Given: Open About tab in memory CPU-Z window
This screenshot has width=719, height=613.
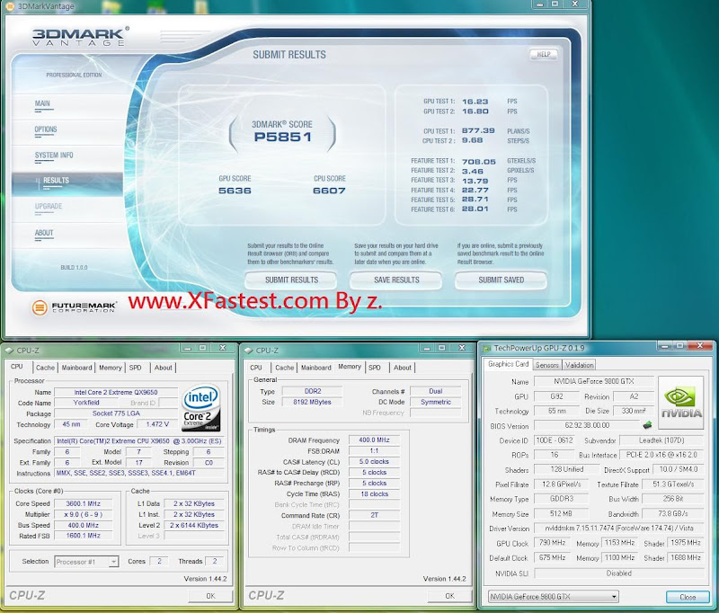Looking at the screenshot, I should click(403, 368).
